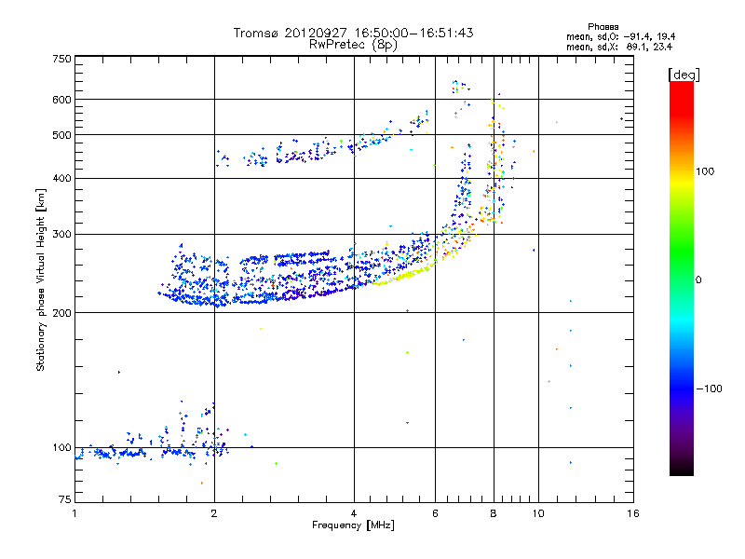
Task: Click the y-axis tick label '200'
Action: coord(62,313)
